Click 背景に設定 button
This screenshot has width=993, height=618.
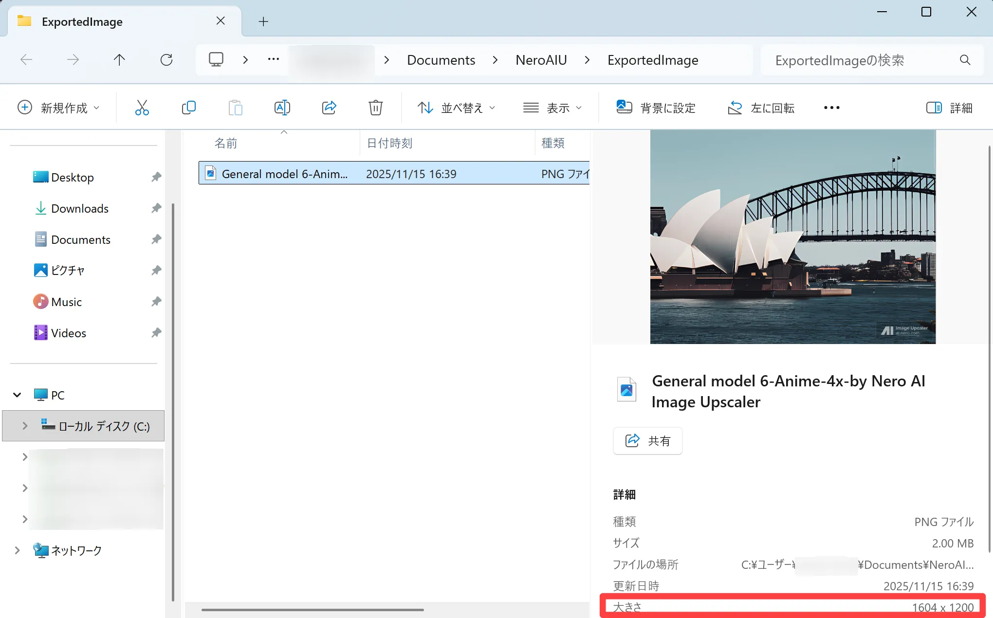pos(656,108)
